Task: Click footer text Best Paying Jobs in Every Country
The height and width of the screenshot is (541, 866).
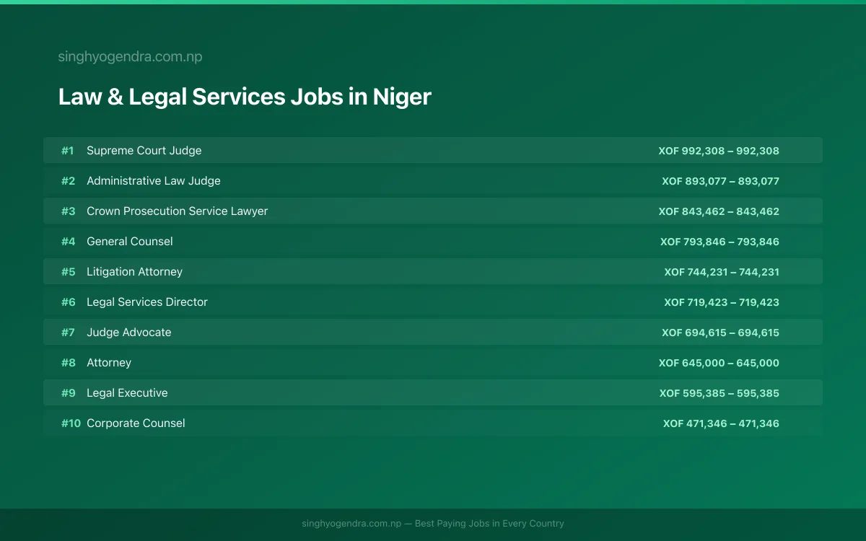Action: pyautogui.click(x=489, y=524)
